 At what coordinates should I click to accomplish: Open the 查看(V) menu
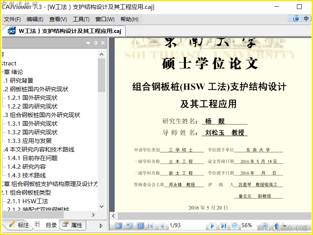point(58,19)
